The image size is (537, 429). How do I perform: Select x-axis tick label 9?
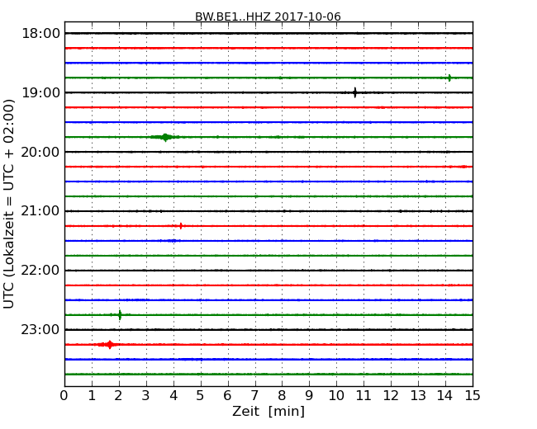pos(309,395)
